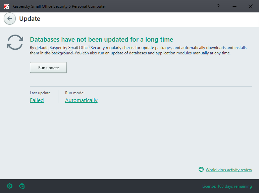Click the Run mode label
The width and height of the screenshot is (259, 193).
75,93
